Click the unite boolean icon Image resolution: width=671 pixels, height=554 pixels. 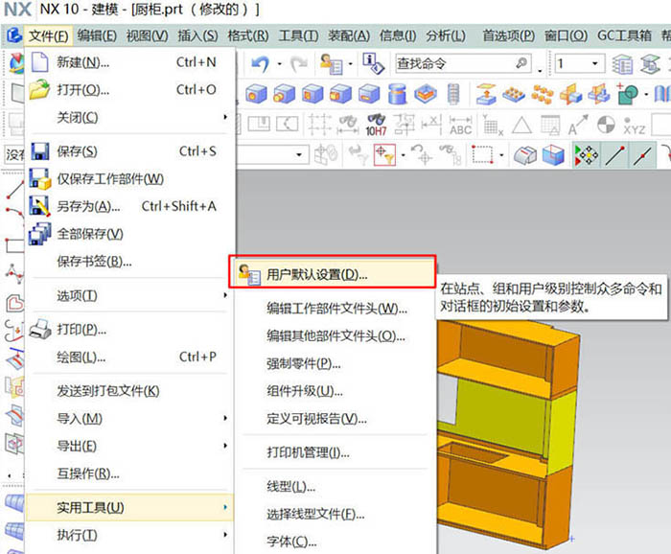pyautogui.click(x=627, y=93)
